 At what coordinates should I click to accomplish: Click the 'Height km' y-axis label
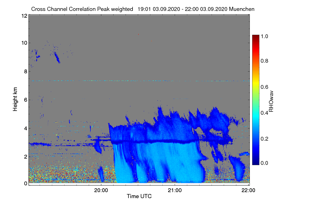(x=15, y=99)
